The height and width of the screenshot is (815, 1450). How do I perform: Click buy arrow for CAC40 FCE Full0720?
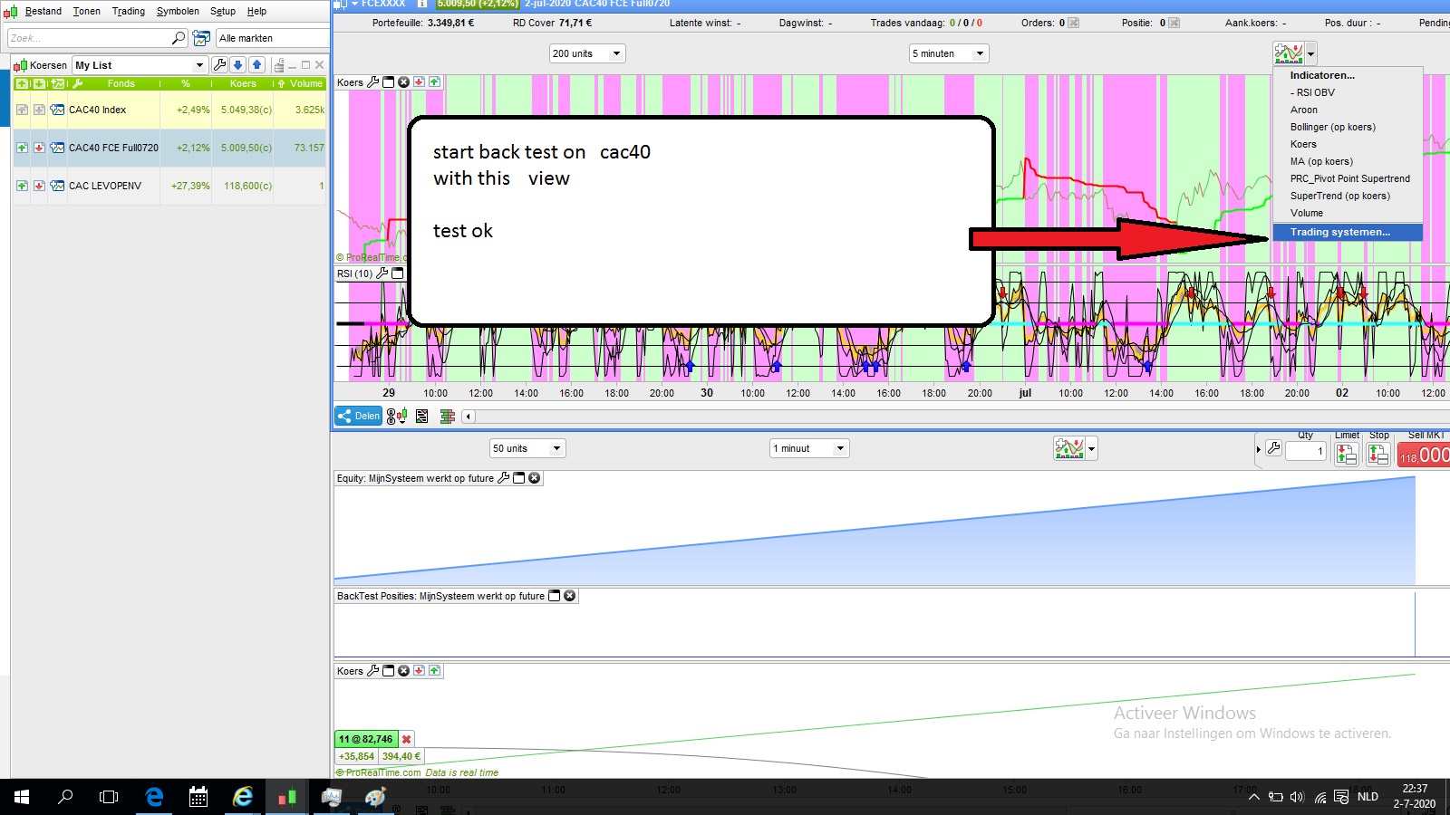coord(22,148)
